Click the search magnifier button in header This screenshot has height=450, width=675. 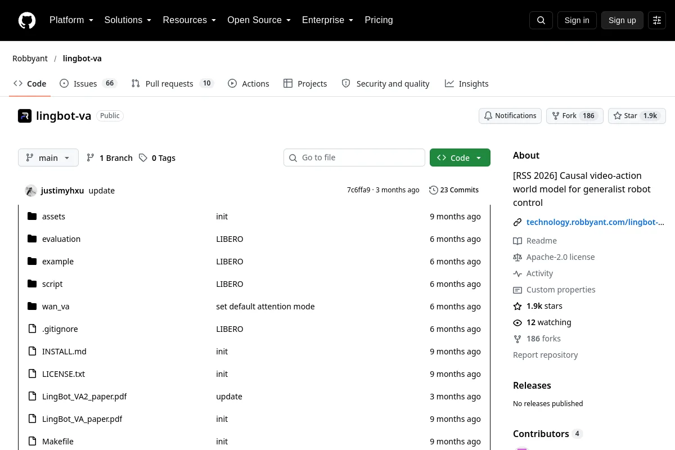tap(541, 20)
